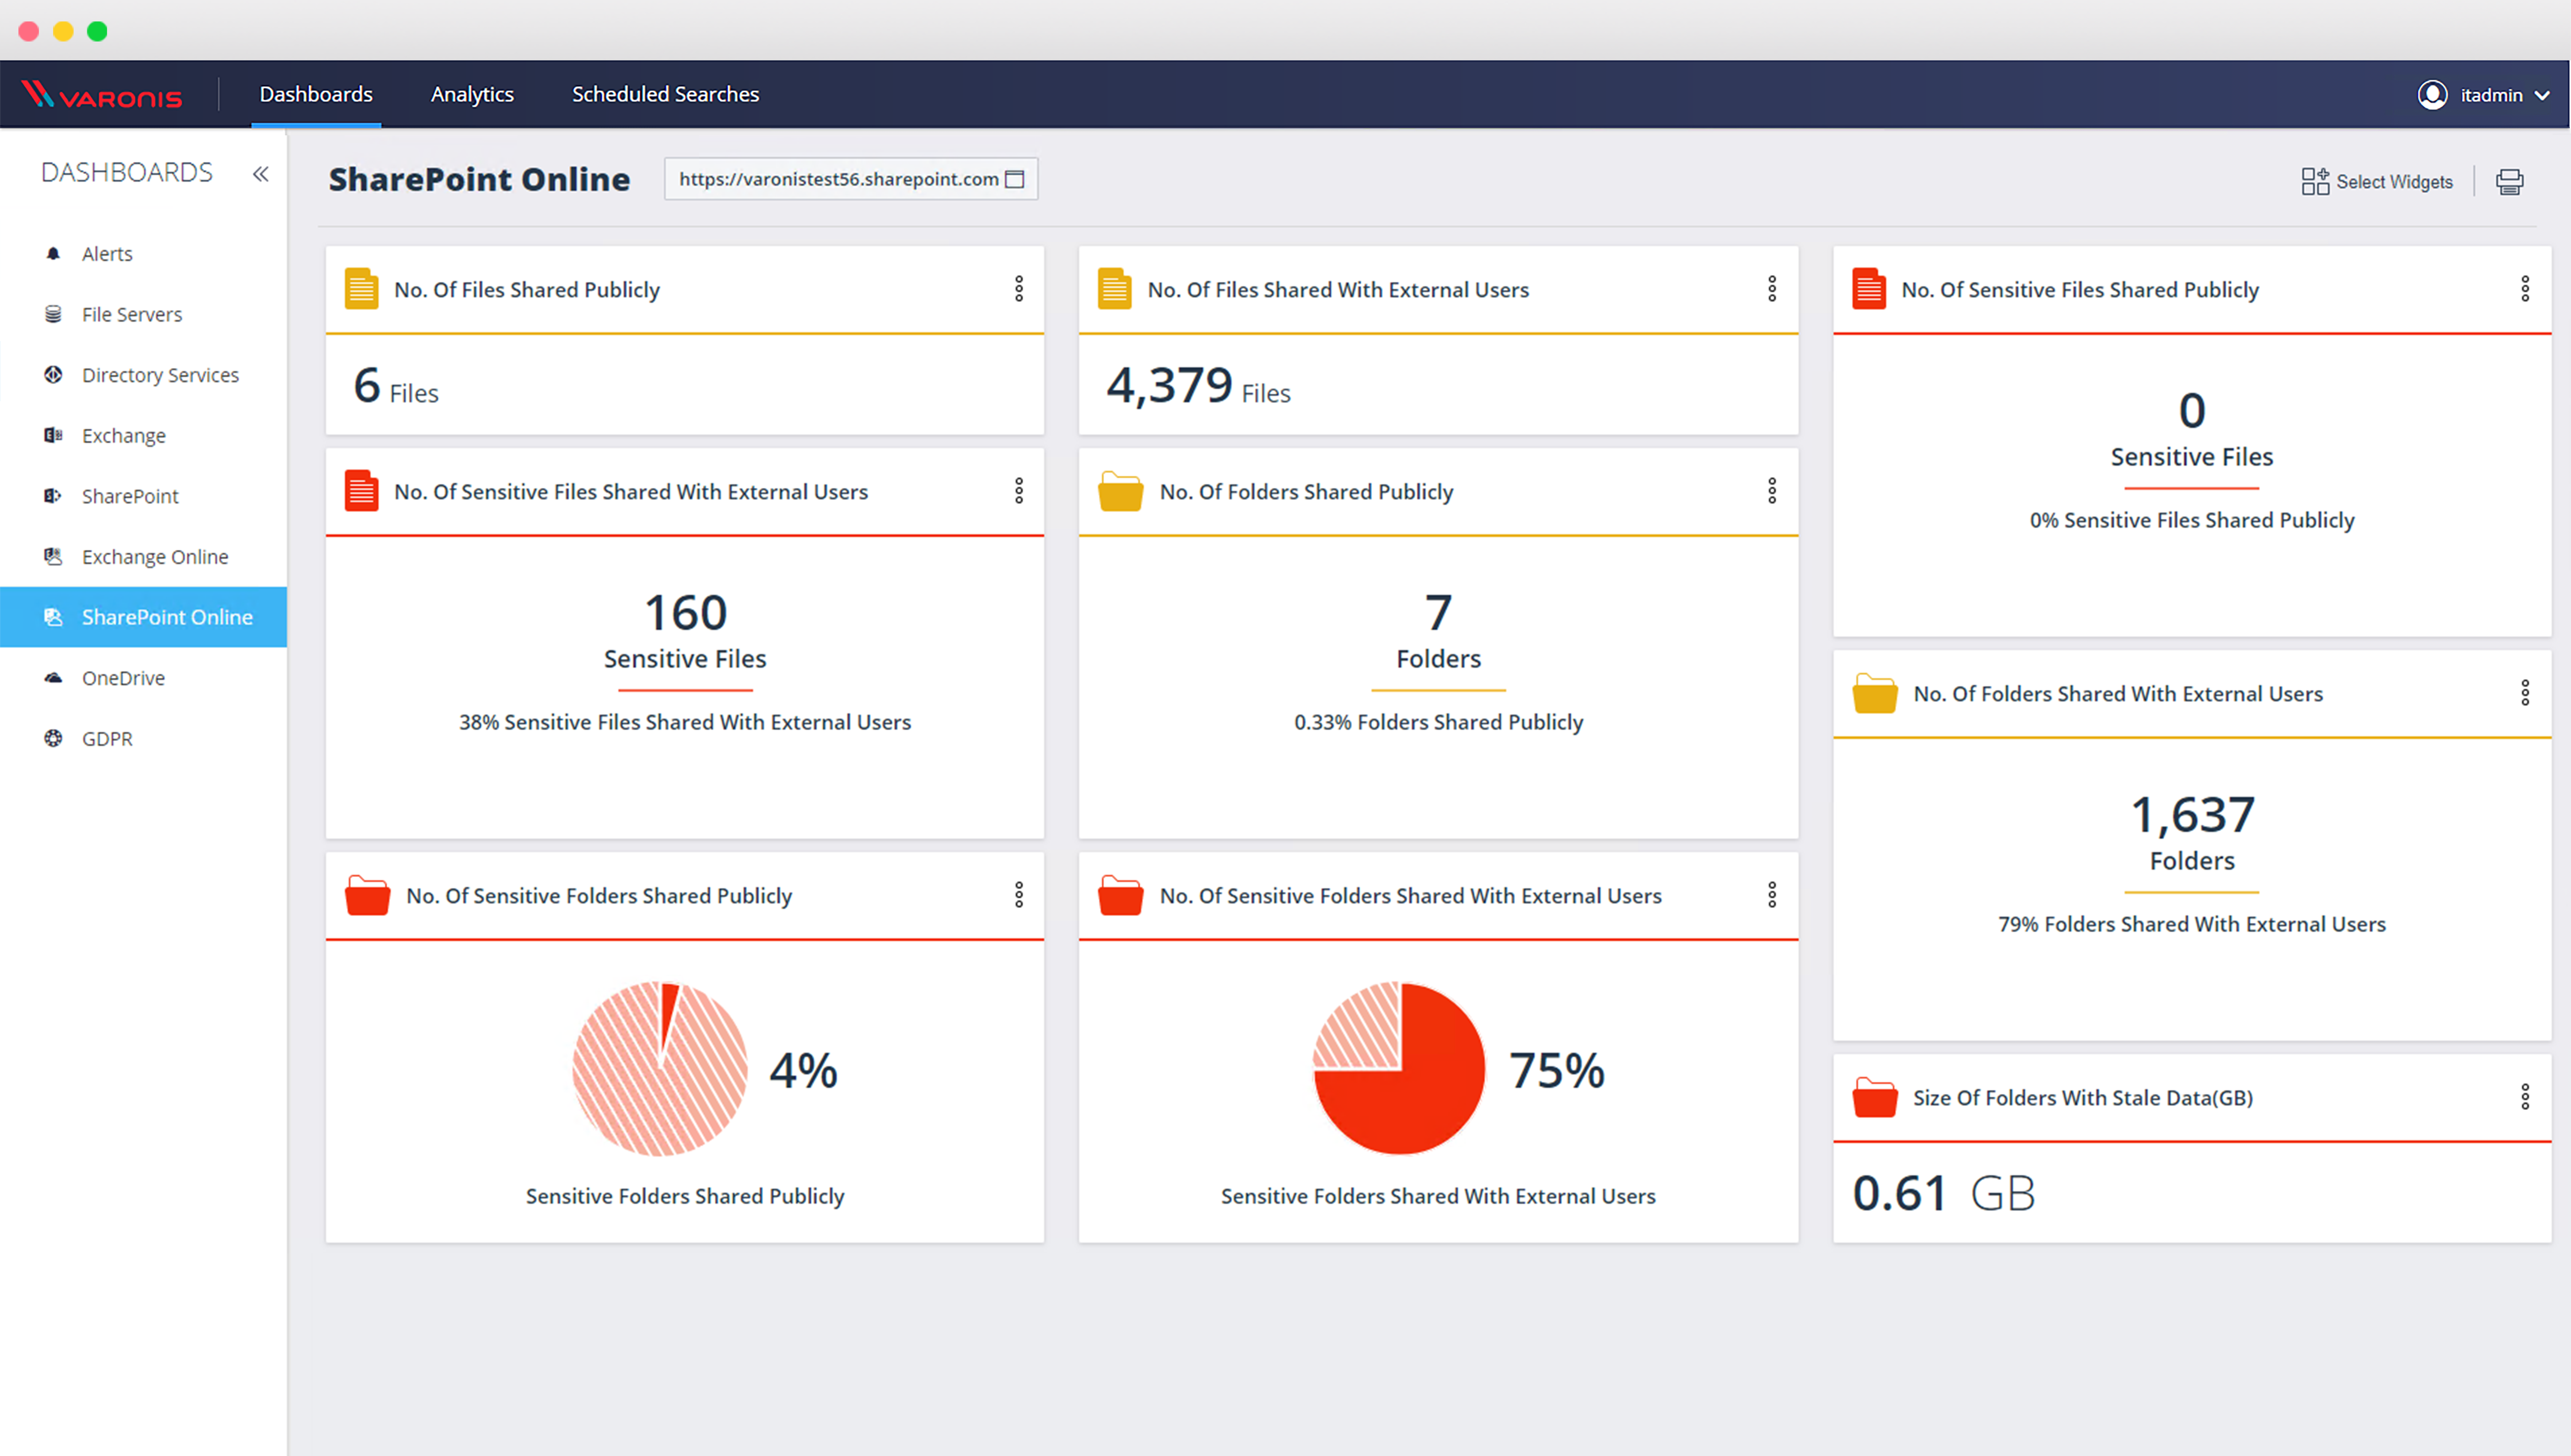Open options for Sensitive Folders Shared With External Users
Viewport: 2571px width, 1456px height.
[x=1772, y=895]
